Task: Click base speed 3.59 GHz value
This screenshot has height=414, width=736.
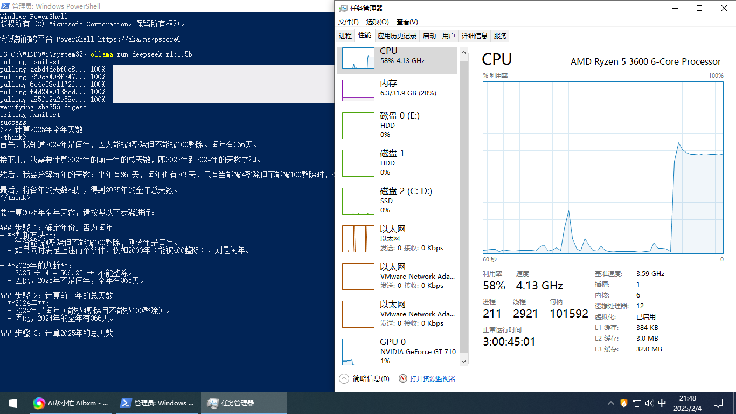Action: tap(650, 273)
